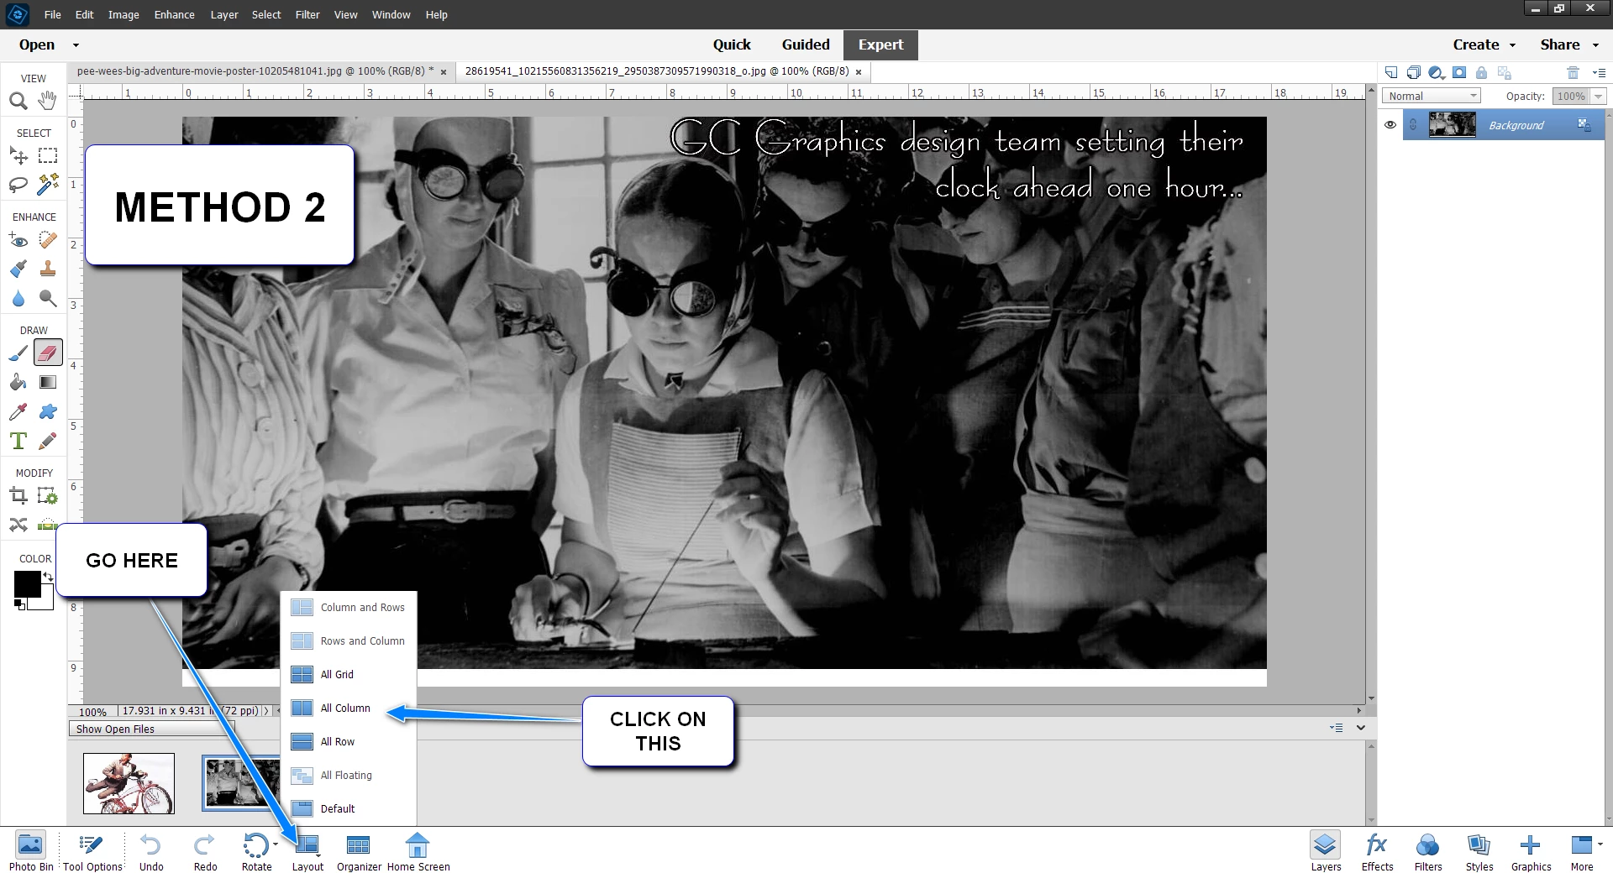The image size is (1613, 873).
Task: Select the Red Eye Removal tool
Action: click(x=18, y=241)
